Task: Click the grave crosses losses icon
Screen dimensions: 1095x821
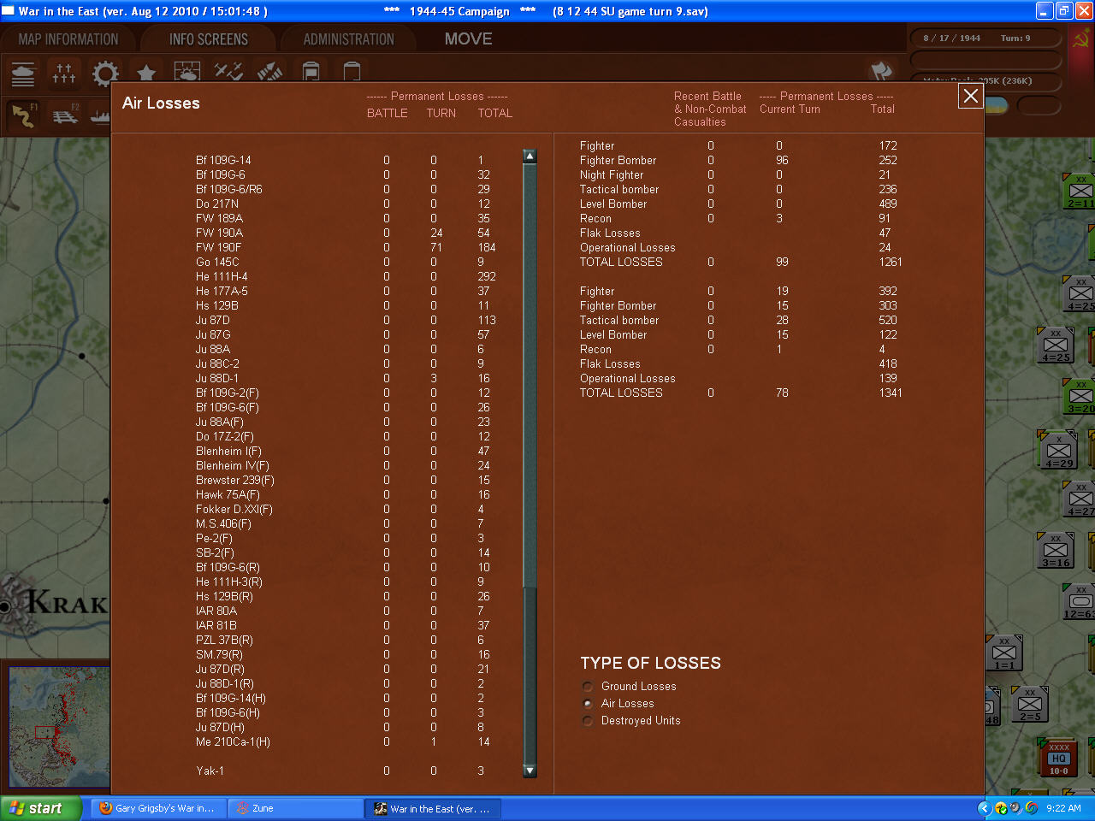Action: click(x=64, y=74)
